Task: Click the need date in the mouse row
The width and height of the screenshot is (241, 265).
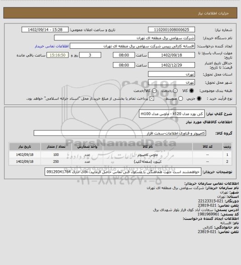Action: click(x=25, y=155)
